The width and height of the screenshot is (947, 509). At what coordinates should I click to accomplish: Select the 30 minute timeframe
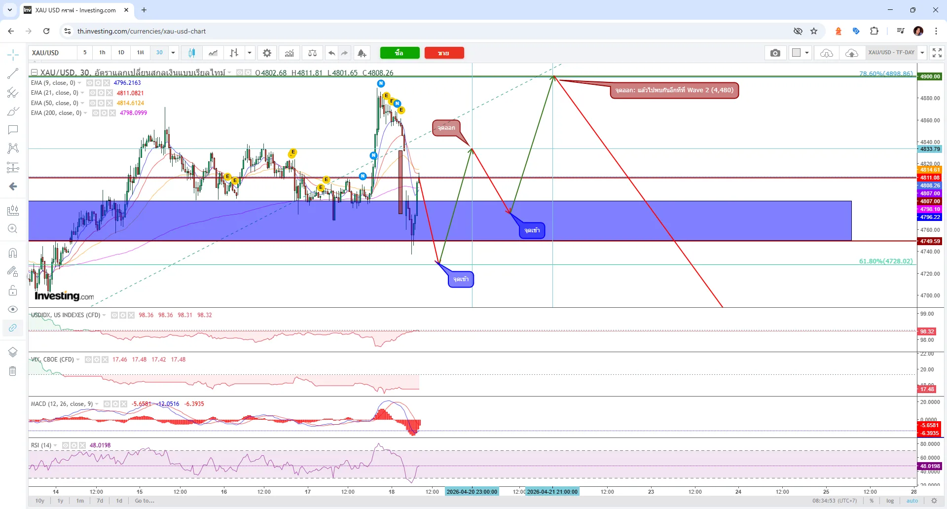[159, 53]
